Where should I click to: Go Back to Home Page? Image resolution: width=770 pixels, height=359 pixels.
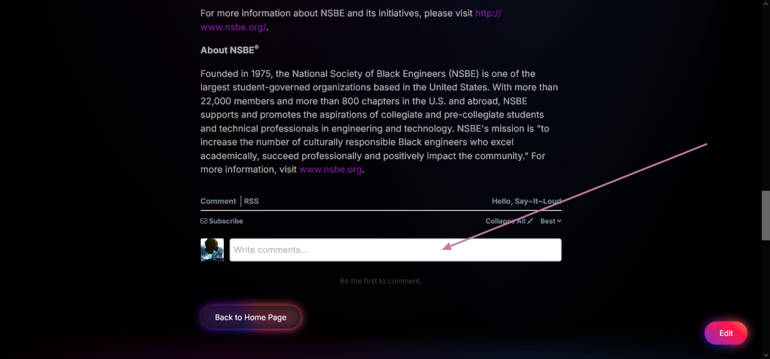[x=250, y=317]
